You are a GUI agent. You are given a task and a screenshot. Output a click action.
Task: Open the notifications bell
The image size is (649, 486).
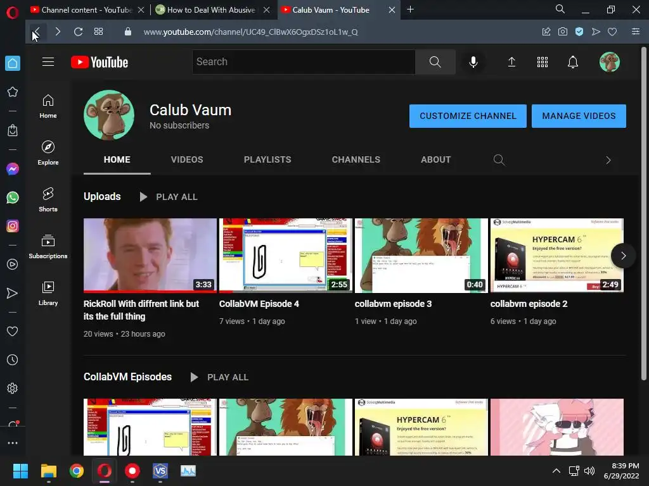click(x=573, y=62)
